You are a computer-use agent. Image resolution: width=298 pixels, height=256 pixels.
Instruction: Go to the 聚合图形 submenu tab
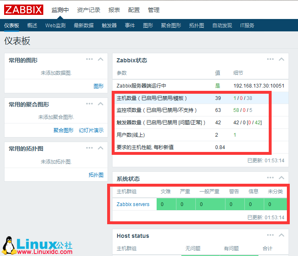[171, 25]
